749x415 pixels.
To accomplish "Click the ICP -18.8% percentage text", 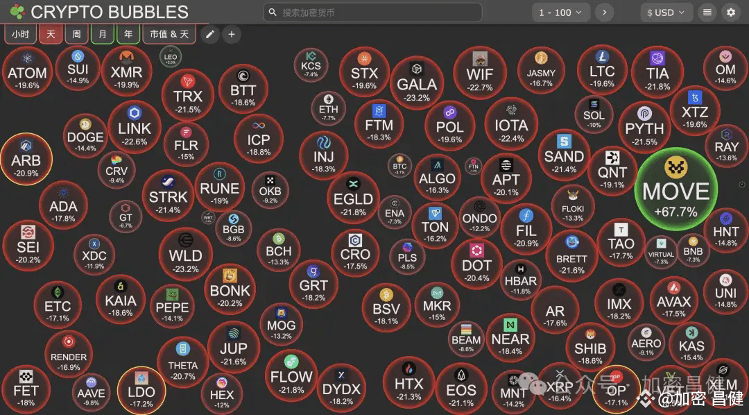I will tap(259, 153).
